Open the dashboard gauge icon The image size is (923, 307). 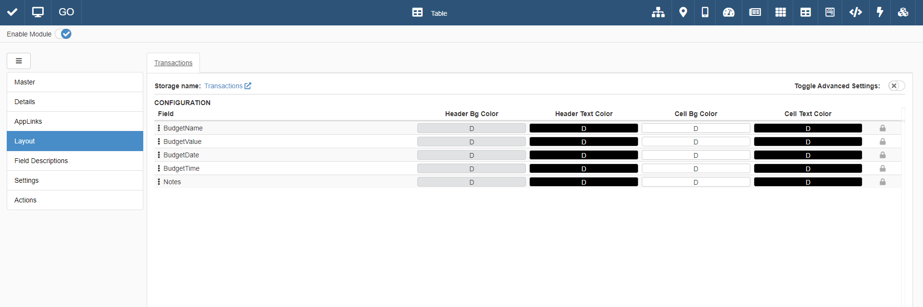pyautogui.click(x=729, y=12)
